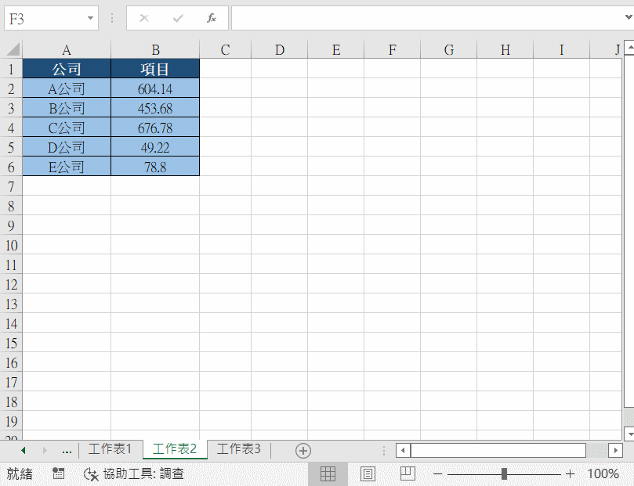The image size is (634, 486).
Task: Select column H header
Action: [505, 49]
